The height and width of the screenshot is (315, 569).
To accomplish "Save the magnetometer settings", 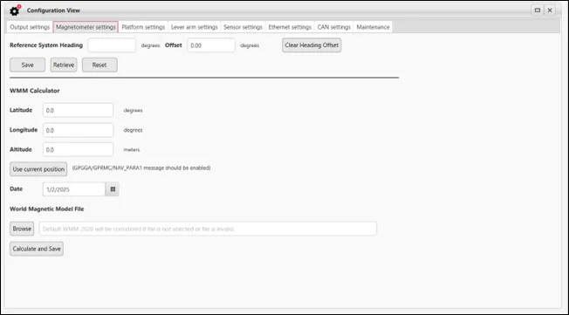I will point(28,65).
